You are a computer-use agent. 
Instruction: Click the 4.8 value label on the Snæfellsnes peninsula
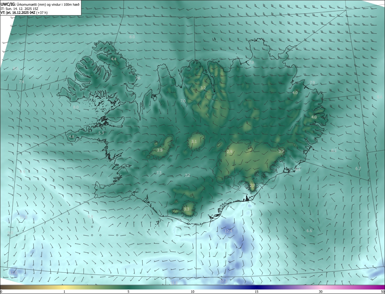coord(72,136)
